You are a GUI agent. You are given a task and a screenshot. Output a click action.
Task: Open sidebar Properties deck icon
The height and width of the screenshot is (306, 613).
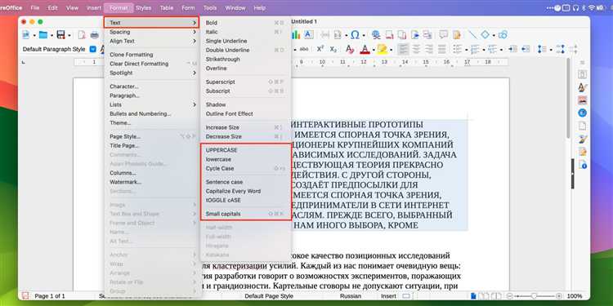click(x=583, y=74)
